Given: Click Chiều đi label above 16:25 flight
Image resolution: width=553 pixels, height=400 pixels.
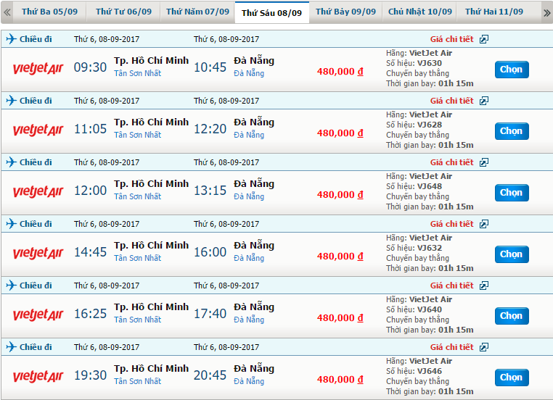Looking at the screenshot, I should [x=36, y=286].
